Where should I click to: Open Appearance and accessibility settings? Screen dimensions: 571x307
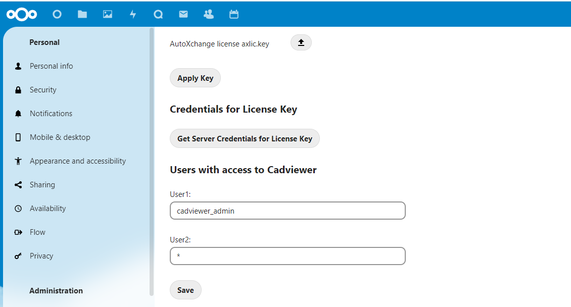tap(77, 161)
